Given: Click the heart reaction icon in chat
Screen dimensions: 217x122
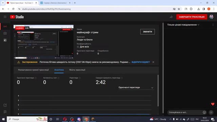Looking at the screenshot, I should (213, 104).
